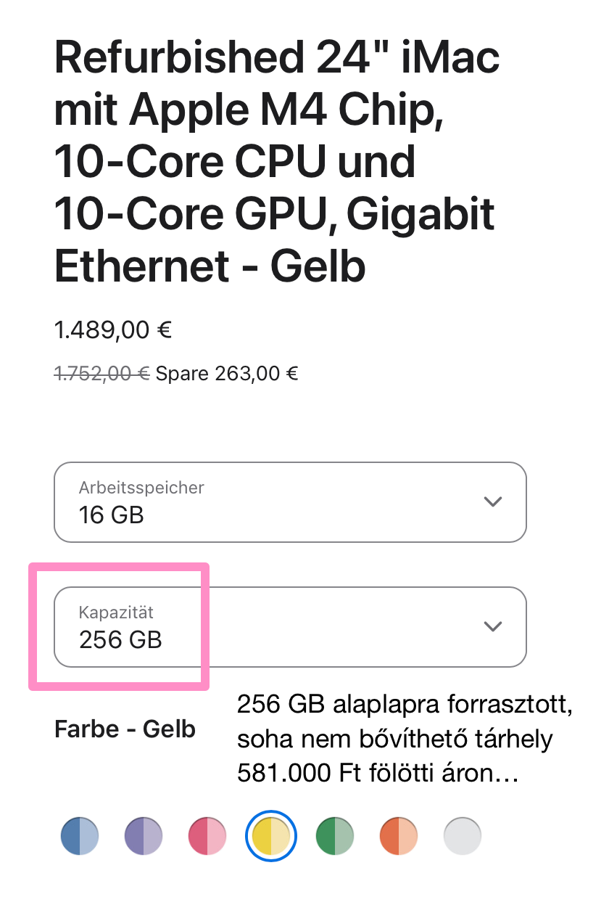This screenshot has width=609, height=897.
Task: Click the Hungarian annotation about 256 GB storage
Action: point(405,740)
